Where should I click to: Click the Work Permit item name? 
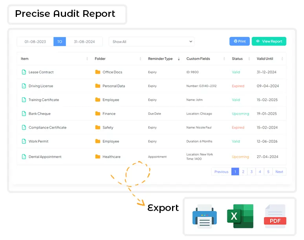[x=38, y=141]
